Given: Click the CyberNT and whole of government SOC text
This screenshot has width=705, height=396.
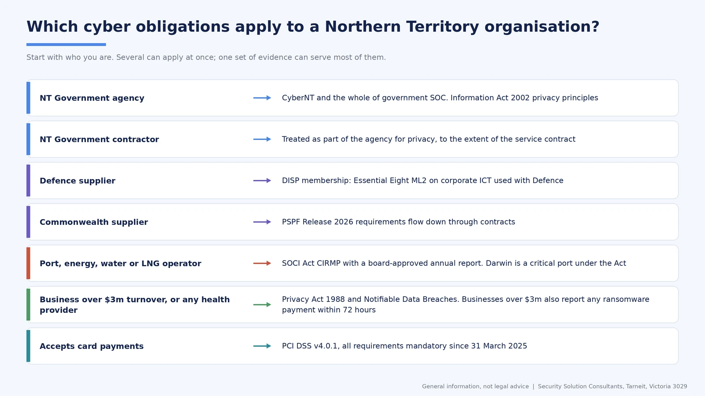Looking at the screenshot, I should [x=440, y=98].
